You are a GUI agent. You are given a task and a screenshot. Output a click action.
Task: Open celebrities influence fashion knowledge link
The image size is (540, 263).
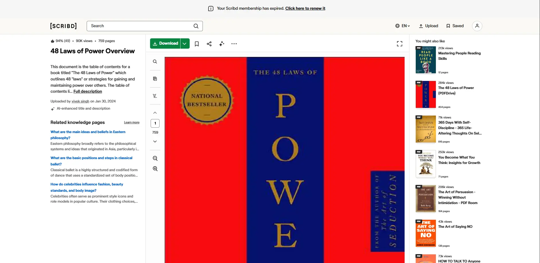(87, 187)
